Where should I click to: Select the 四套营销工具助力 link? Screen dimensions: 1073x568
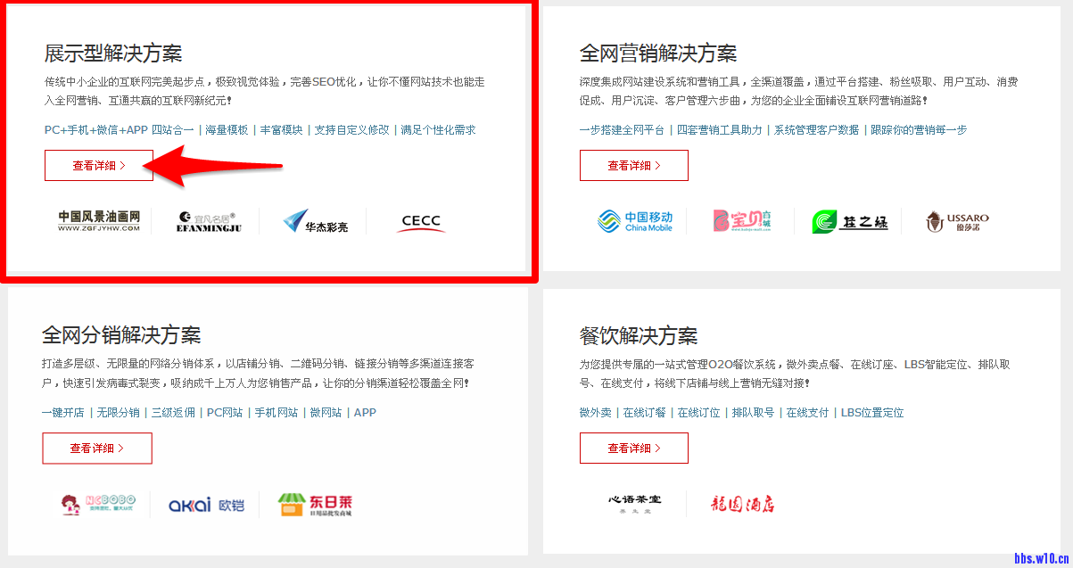[x=719, y=130]
